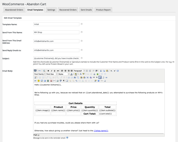The height and width of the screenshot is (142, 178).
Task: Select the Email Templates tab
Action: pyautogui.click(x=35, y=10)
